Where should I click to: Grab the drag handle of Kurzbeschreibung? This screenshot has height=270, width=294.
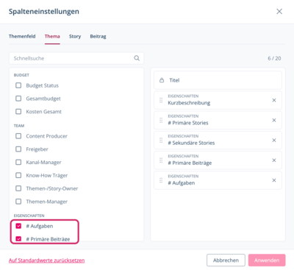(161, 100)
